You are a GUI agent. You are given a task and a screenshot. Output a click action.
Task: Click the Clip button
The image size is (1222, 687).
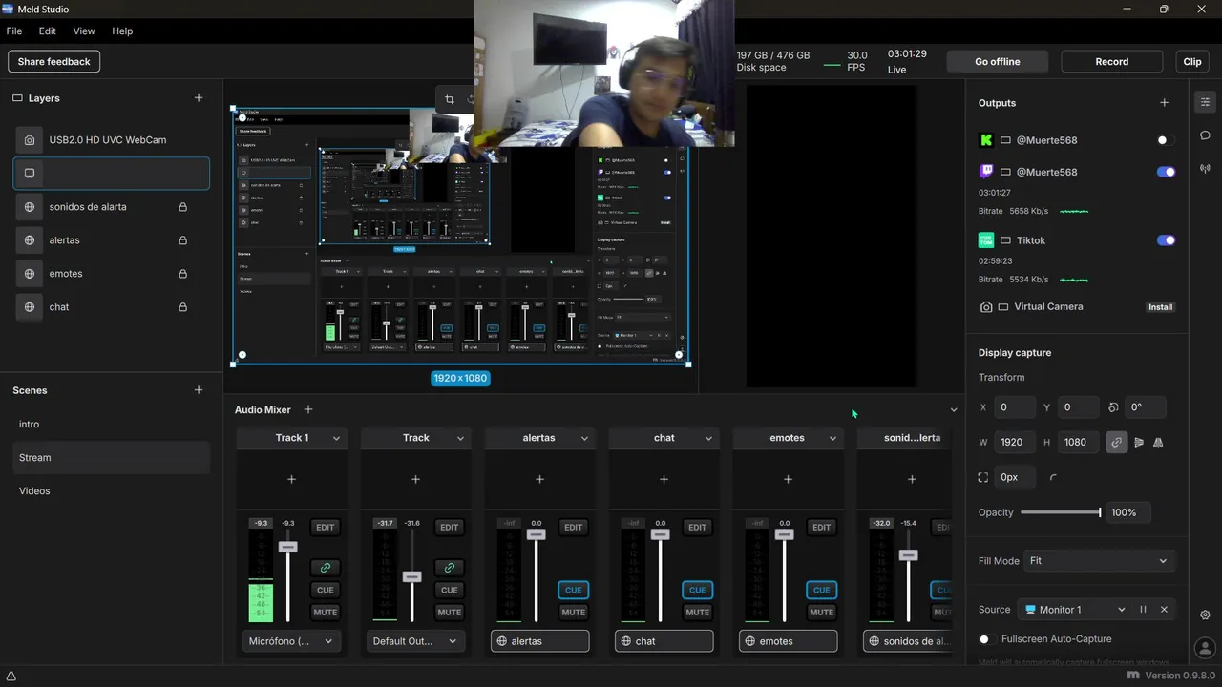click(x=1192, y=62)
